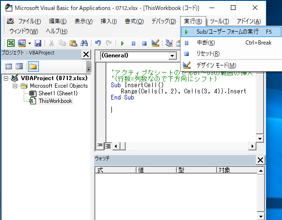Open the Help menu (ヘルプ)
This screenshot has height=220, width=282.
57,31
